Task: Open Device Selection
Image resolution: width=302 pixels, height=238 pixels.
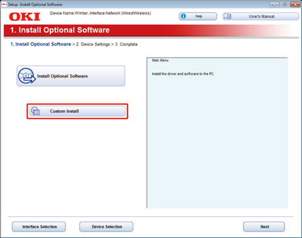Action: click(106, 227)
